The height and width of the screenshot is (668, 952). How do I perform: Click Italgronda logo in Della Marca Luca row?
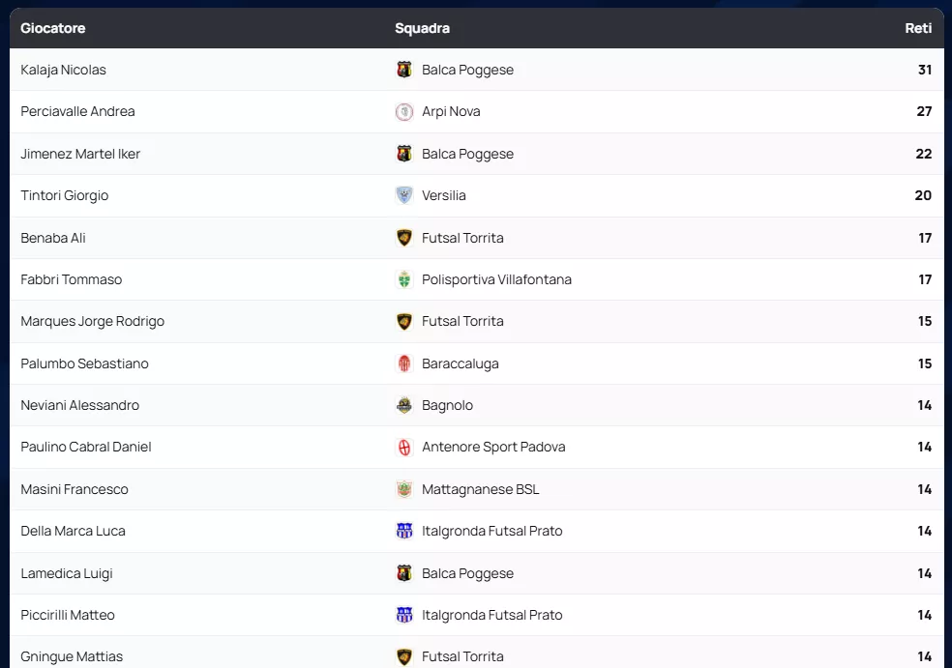(404, 531)
